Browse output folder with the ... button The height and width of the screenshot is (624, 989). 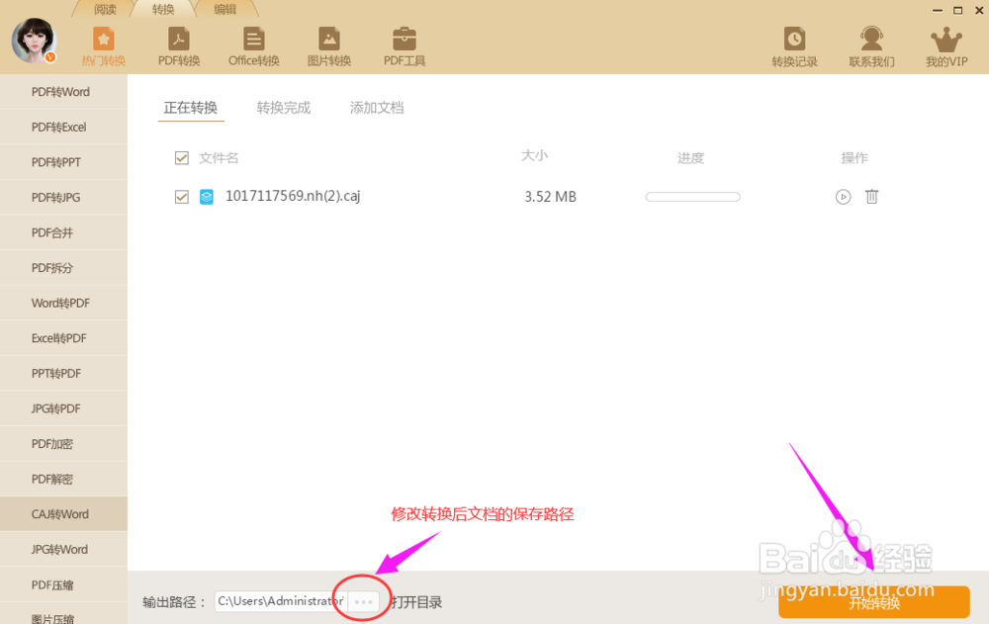tap(363, 602)
